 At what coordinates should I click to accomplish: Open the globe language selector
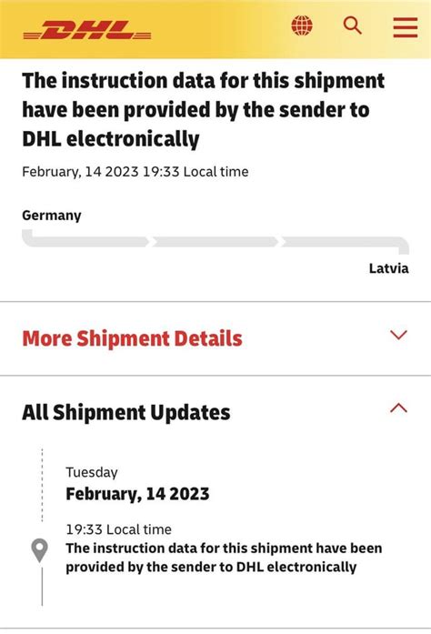(302, 25)
